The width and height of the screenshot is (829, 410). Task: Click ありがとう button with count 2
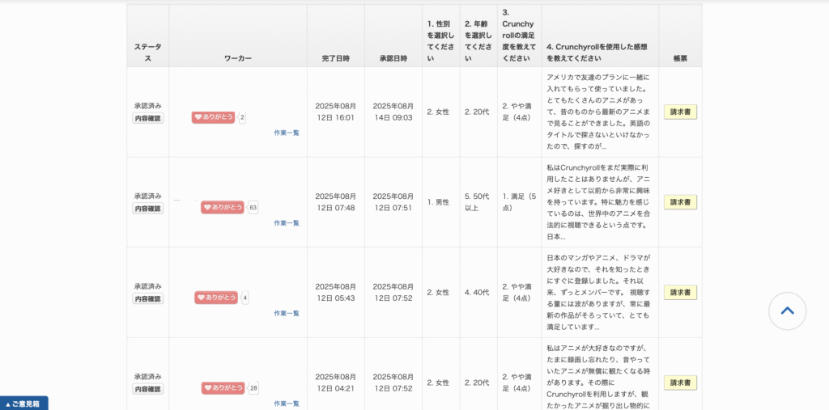tap(213, 117)
